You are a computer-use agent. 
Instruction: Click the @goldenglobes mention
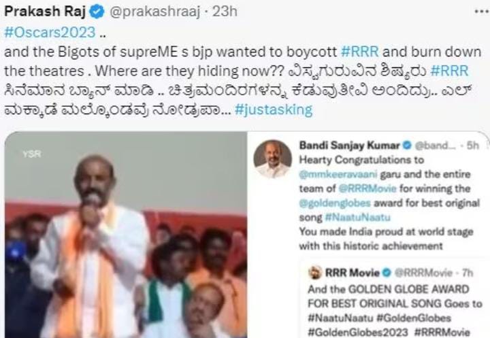point(335,203)
